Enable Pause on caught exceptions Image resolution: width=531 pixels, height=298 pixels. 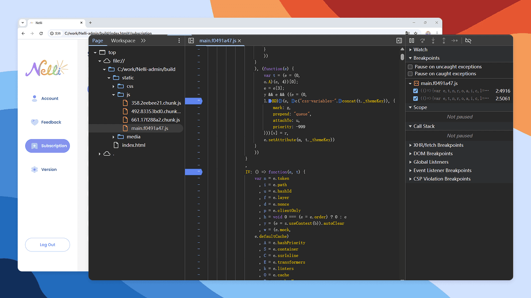click(x=410, y=74)
